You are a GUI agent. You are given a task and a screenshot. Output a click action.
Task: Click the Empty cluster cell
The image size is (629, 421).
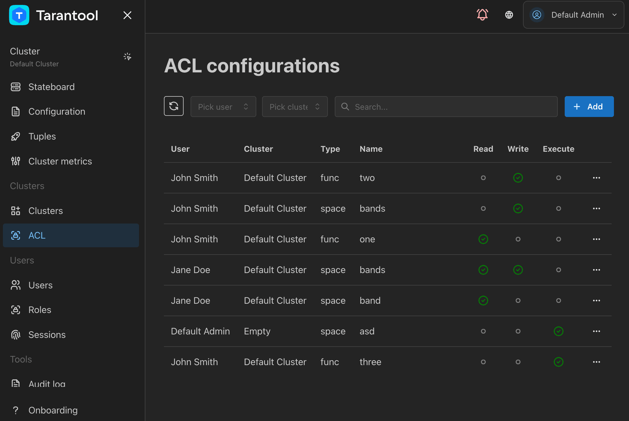tap(257, 331)
